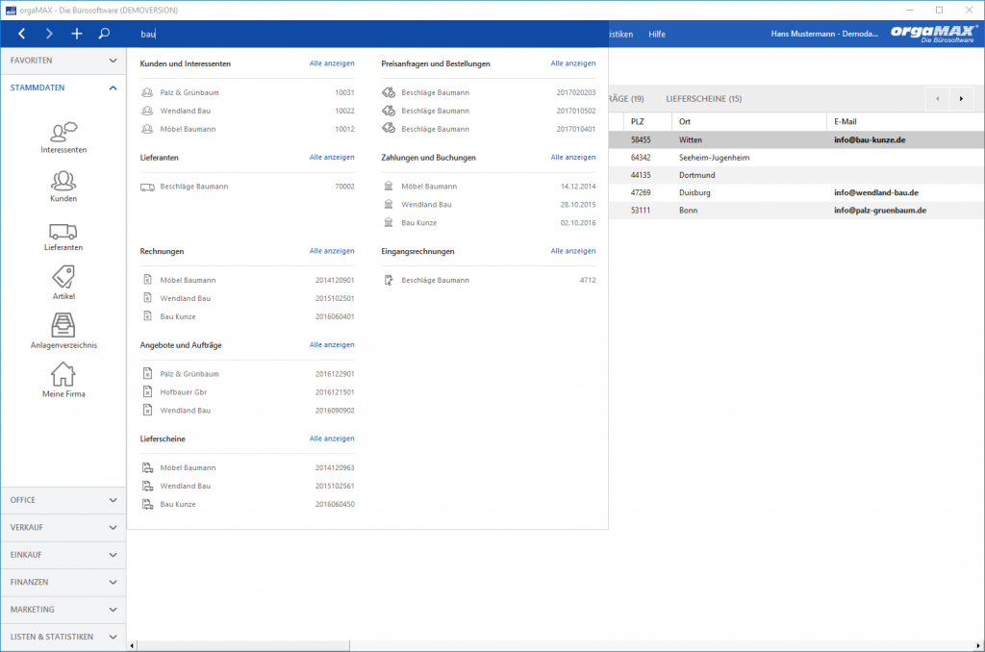Click customer icon beside Palz & Grünbaum 10031

[x=147, y=92]
